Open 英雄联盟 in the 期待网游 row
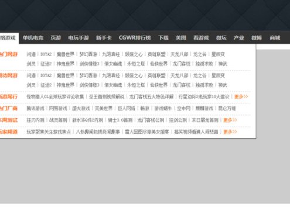This screenshot has height=216, width=290. click(156, 75)
